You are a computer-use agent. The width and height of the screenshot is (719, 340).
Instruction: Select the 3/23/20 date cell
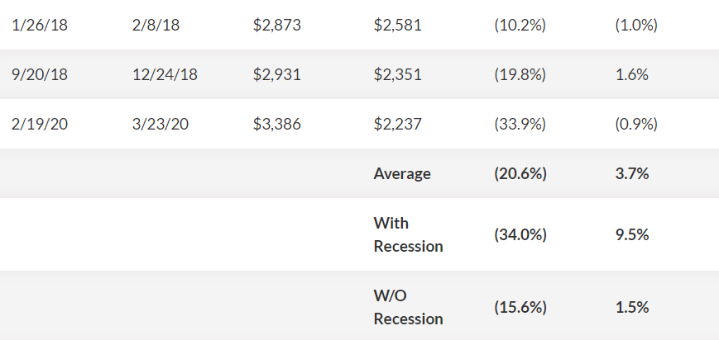pyautogui.click(x=161, y=124)
